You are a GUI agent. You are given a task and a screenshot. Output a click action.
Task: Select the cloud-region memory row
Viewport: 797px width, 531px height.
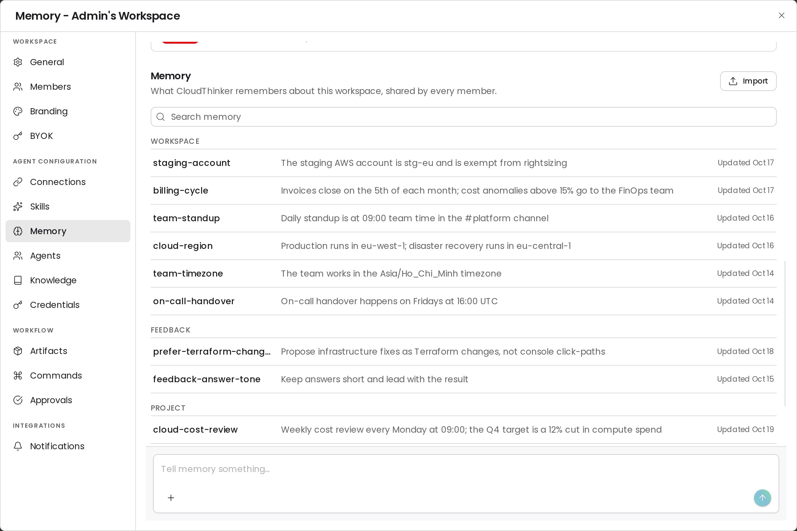[x=464, y=246]
